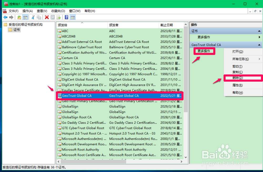Choose 复制(C) in the context menu
The height and width of the screenshot is (172, 263).
click(x=243, y=72)
